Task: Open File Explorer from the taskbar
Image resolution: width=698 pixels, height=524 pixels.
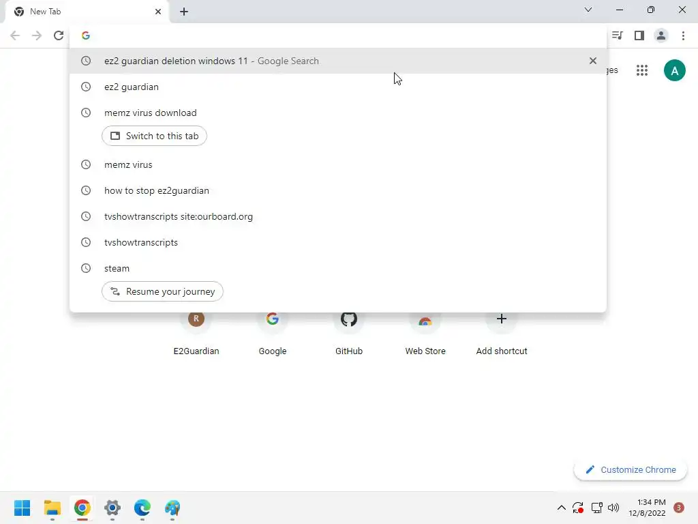Action: pyautogui.click(x=52, y=508)
